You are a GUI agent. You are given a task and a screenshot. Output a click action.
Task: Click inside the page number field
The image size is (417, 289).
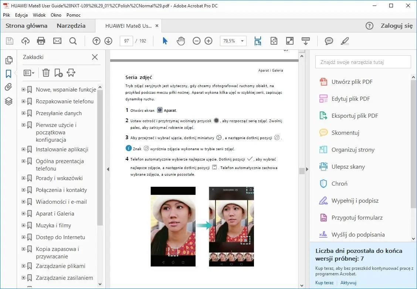coord(126,41)
